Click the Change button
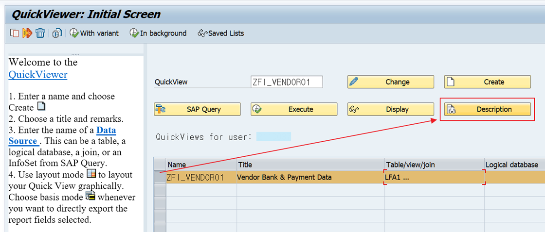Viewport: 545px width, 232px height. point(391,82)
